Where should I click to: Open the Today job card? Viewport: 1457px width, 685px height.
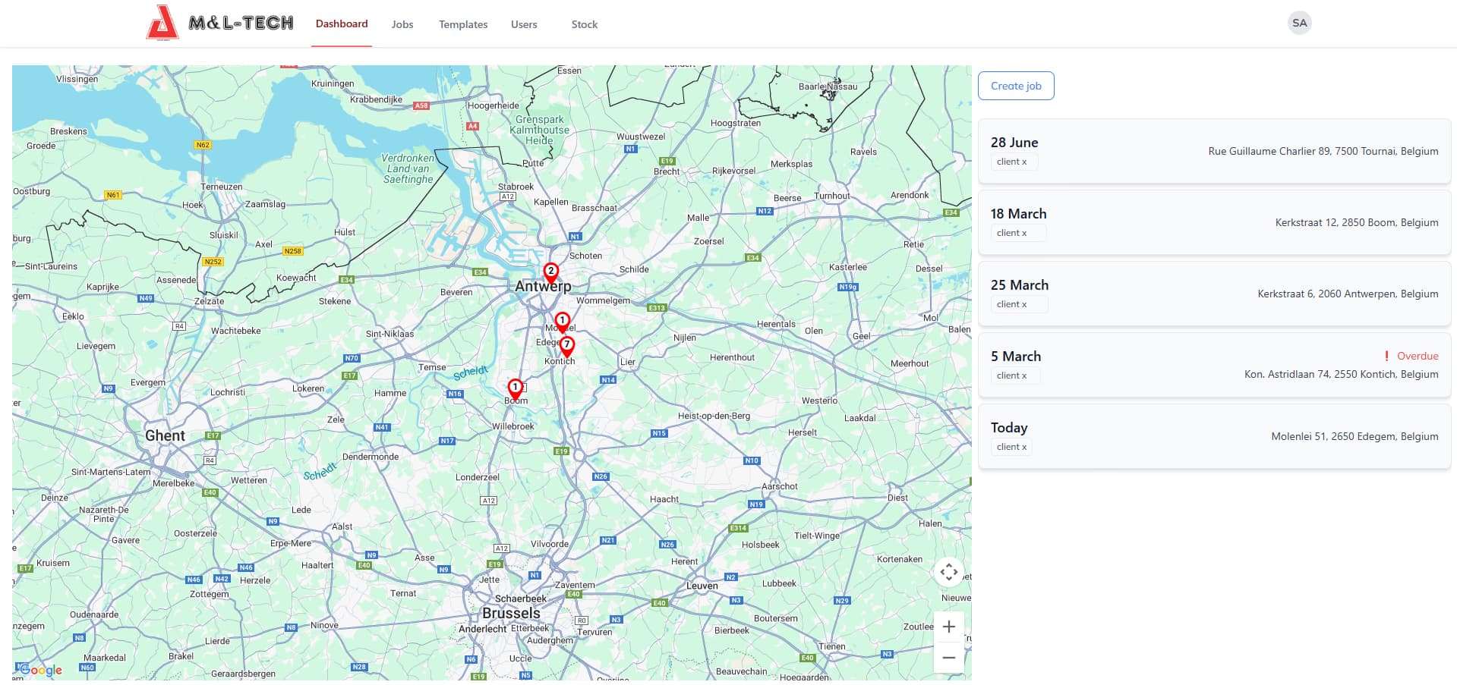[x=1214, y=436]
